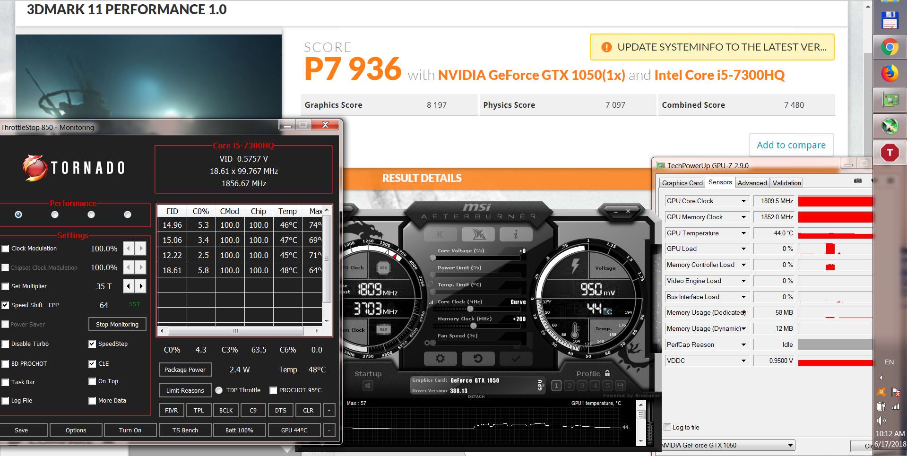Expand GPU Temperature sensor dropdown
The width and height of the screenshot is (907, 456).
coord(743,233)
